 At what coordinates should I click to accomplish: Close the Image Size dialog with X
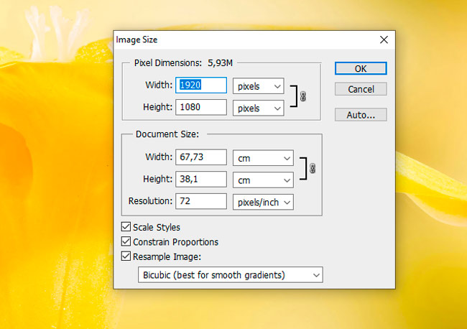click(384, 40)
